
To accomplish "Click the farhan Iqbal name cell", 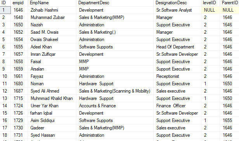I will (x=52, y=113).
